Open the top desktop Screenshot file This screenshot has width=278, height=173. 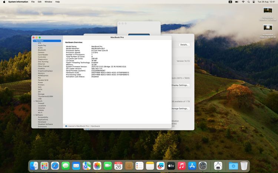click(x=268, y=10)
